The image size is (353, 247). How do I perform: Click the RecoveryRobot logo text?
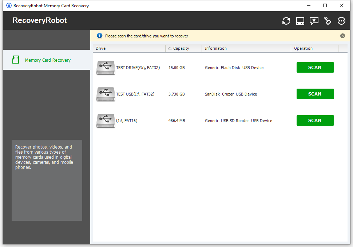coord(39,20)
